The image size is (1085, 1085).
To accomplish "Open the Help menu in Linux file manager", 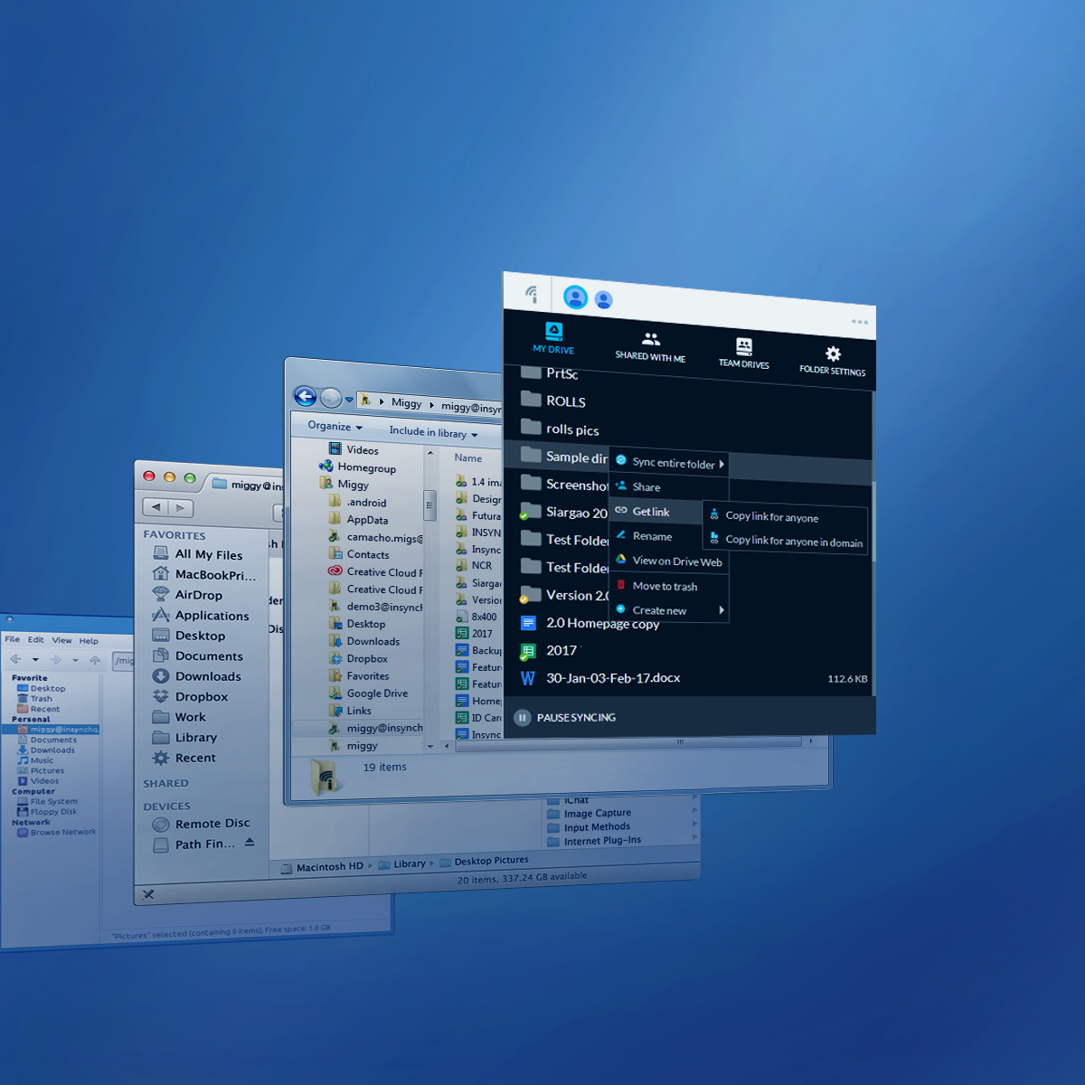I will coord(89,641).
